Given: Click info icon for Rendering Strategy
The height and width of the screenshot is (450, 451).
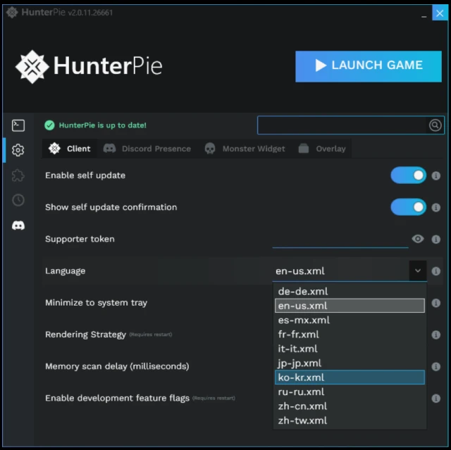Looking at the screenshot, I should (x=435, y=335).
